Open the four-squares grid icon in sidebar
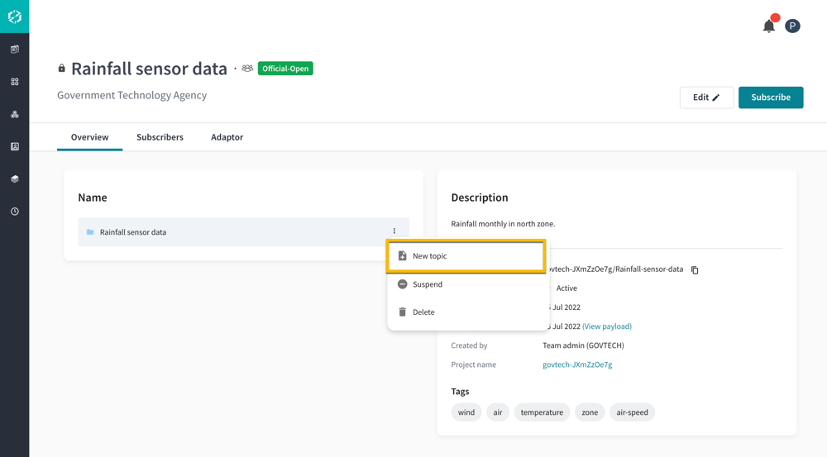The height and width of the screenshot is (457, 827). (x=15, y=82)
